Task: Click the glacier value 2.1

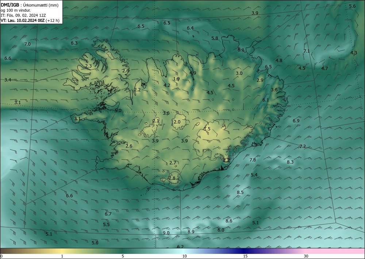Action: point(156,121)
